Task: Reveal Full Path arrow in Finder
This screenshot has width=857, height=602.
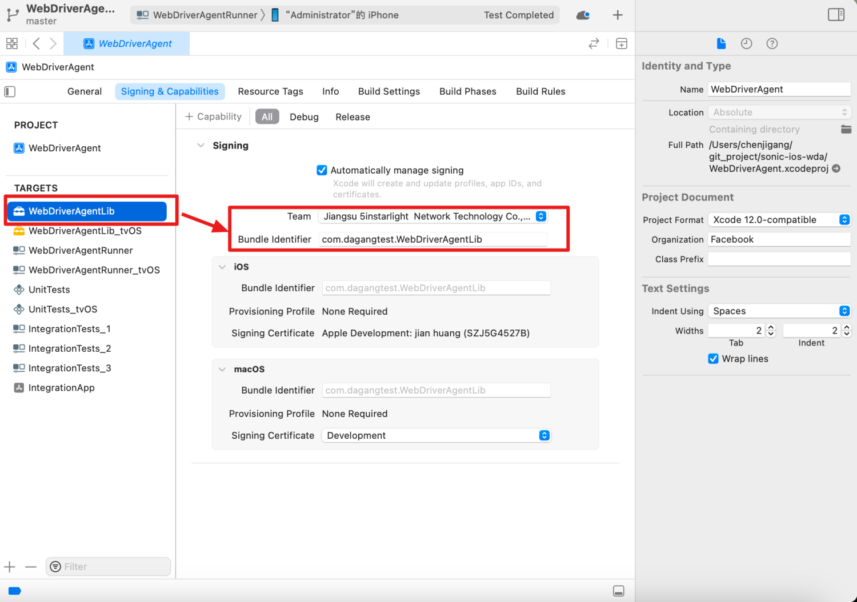Action: 836,168
